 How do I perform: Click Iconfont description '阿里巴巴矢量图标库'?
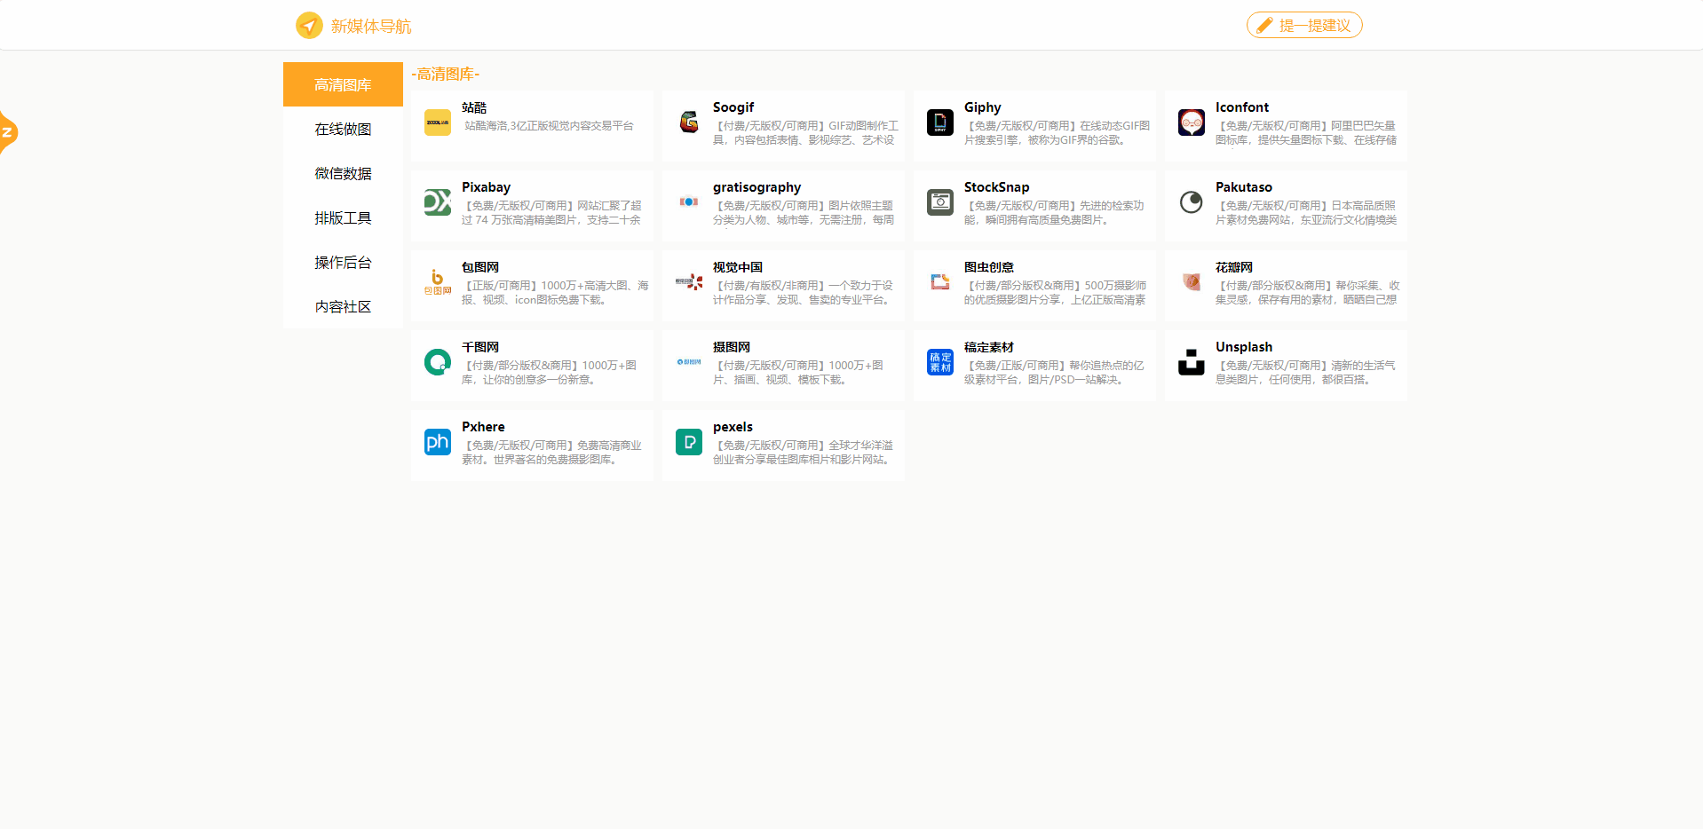point(1306,133)
